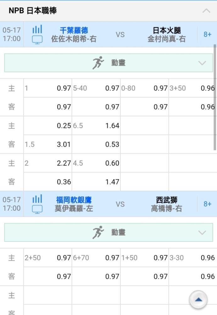
Task: Expand the 動畫 panel for 千葉羅德 match
Action: (202, 63)
